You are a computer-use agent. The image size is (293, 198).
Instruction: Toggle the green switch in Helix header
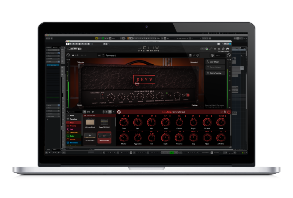(x=207, y=49)
